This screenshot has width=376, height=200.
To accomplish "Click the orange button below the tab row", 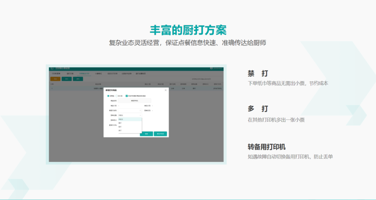I will pos(56,79).
